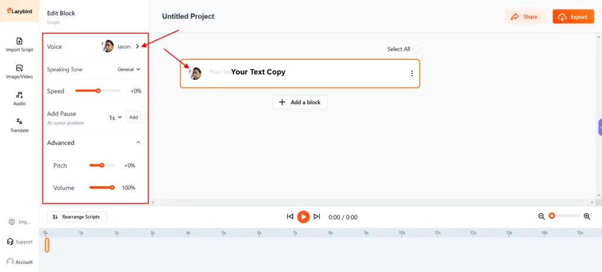This screenshot has height=272, width=602.
Task: Open the pause duration 1s dropdown
Action: (115, 117)
